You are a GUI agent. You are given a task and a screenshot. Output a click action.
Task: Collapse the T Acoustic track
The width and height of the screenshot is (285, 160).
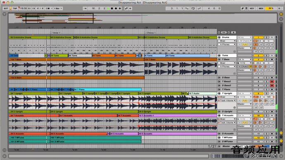219,115
